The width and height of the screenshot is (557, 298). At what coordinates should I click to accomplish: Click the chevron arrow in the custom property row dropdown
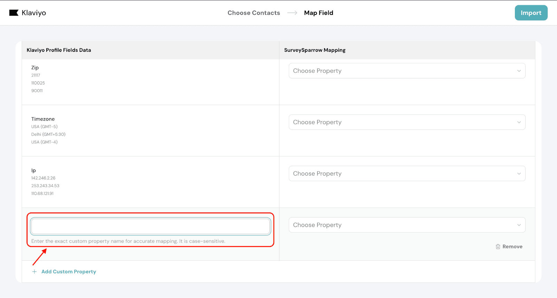(519, 225)
